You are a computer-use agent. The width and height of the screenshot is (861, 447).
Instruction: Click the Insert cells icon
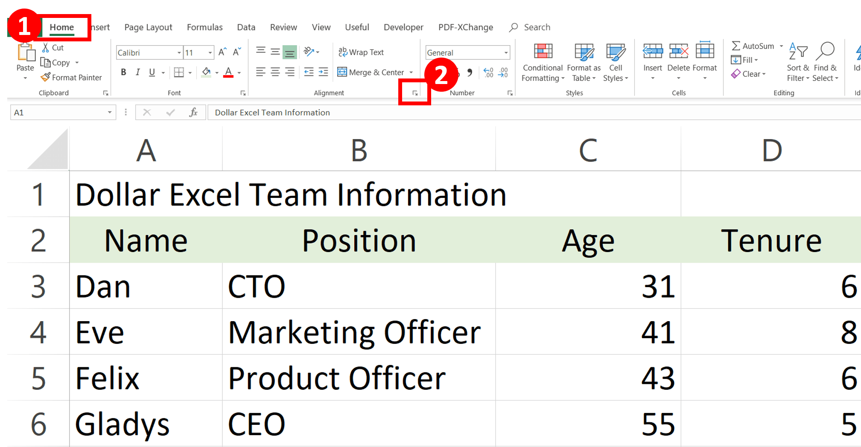(x=653, y=51)
